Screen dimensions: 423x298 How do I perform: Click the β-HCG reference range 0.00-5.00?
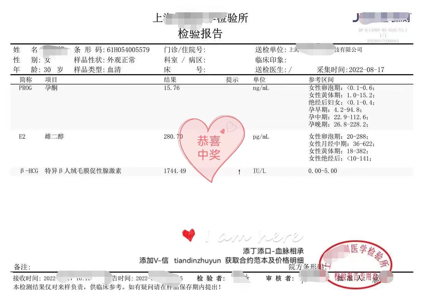[322, 171]
